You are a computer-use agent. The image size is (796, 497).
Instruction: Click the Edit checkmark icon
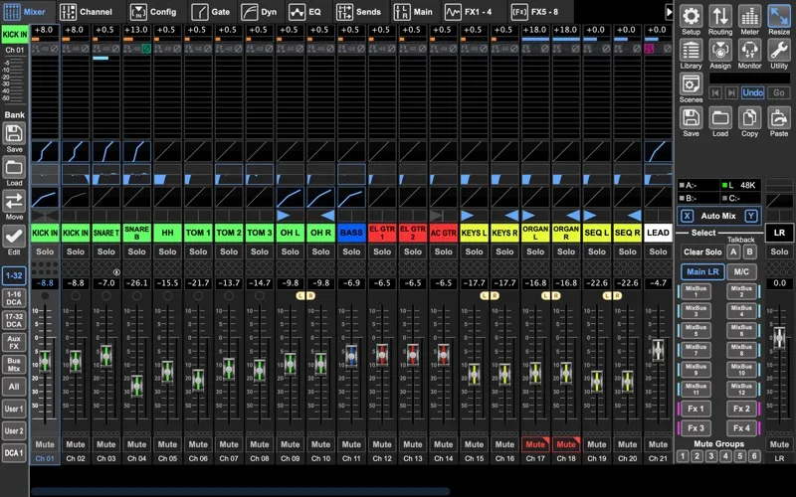pos(14,236)
